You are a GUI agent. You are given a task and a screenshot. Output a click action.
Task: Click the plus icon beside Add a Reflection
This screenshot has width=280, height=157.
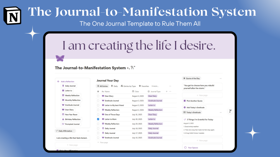[58, 81]
